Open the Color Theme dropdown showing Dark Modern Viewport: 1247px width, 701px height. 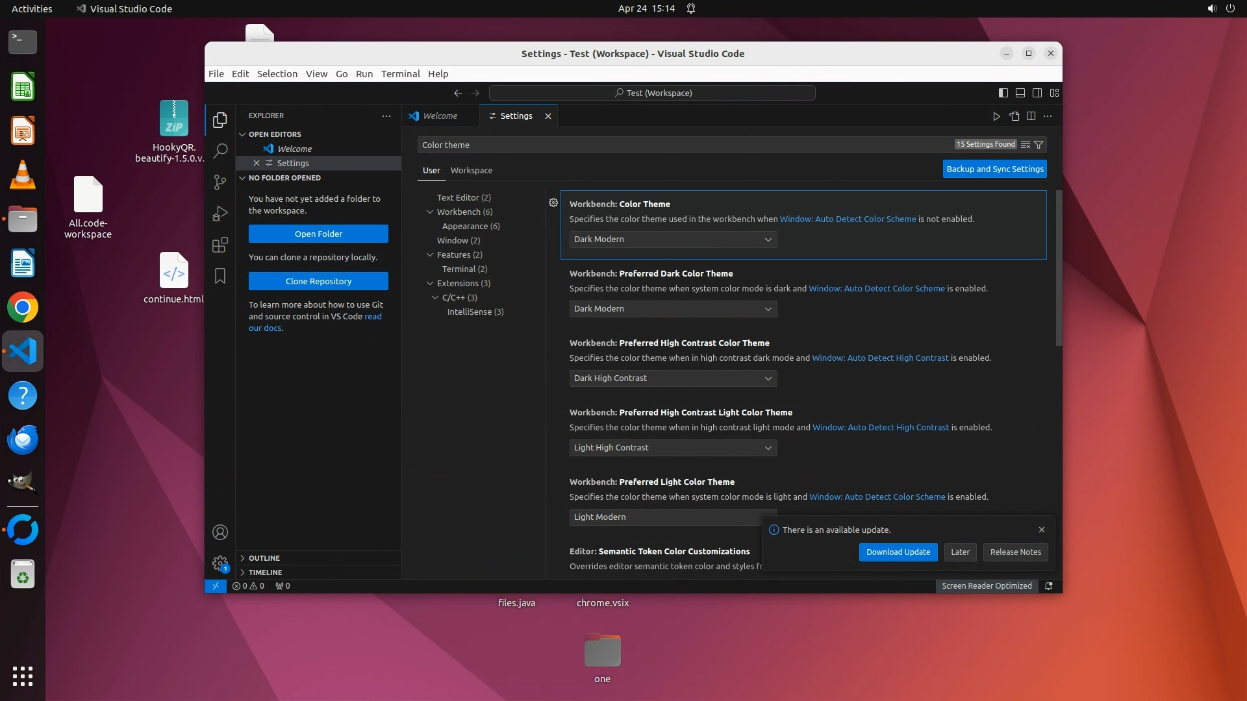coord(673,240)
